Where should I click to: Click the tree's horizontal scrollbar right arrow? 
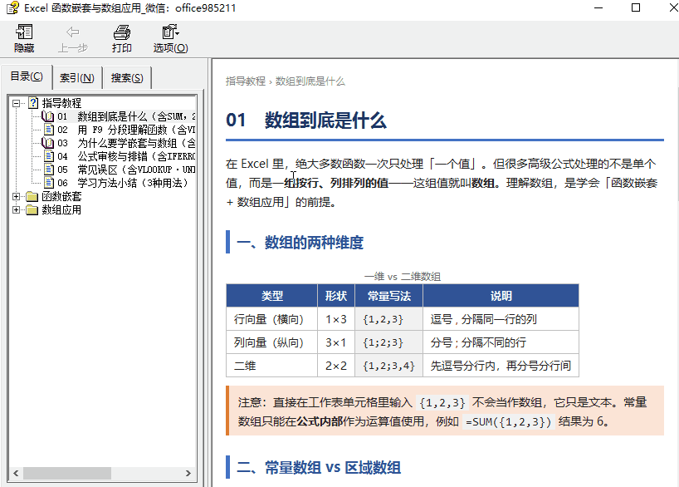[x=188, y=473]
